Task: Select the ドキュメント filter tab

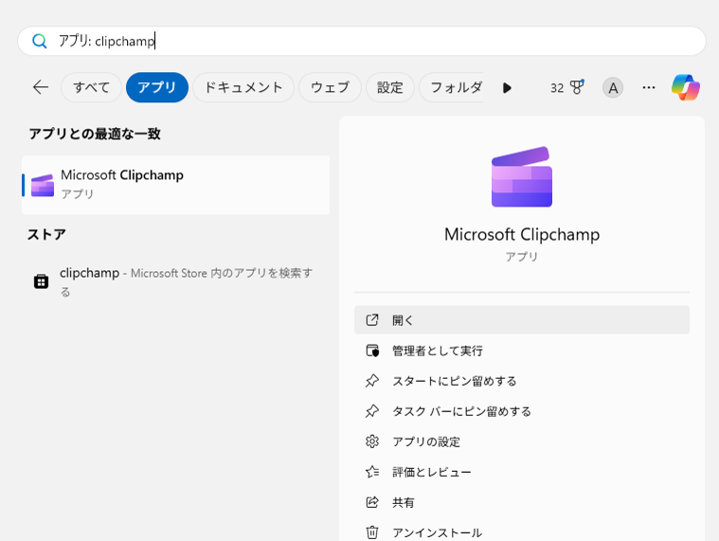Action: [x=243, y=87]
